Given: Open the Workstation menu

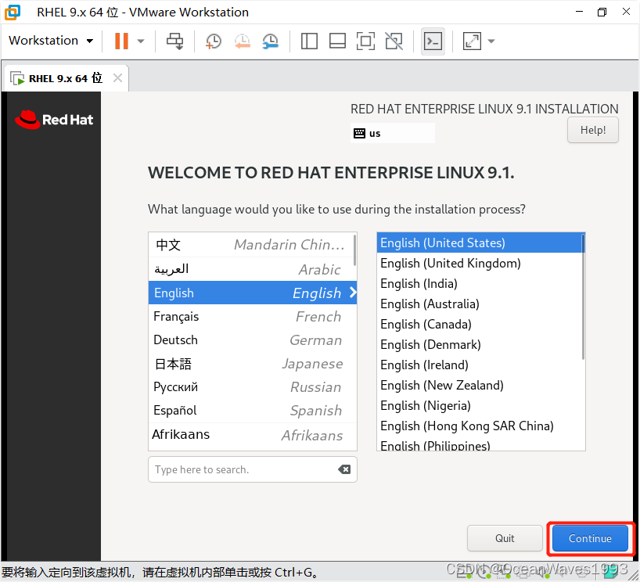Looking at the screenshot, I should pos(51,41).
